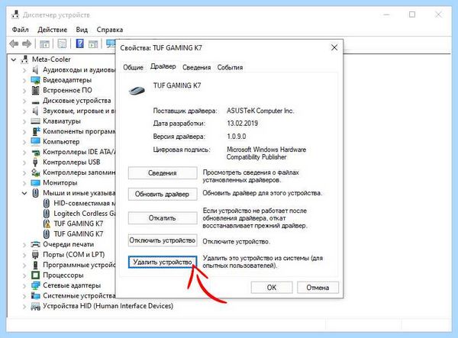Screen dimensions: 458x338
Task: Click the Help question-mark toolbar icon
Action: [79, 43]
